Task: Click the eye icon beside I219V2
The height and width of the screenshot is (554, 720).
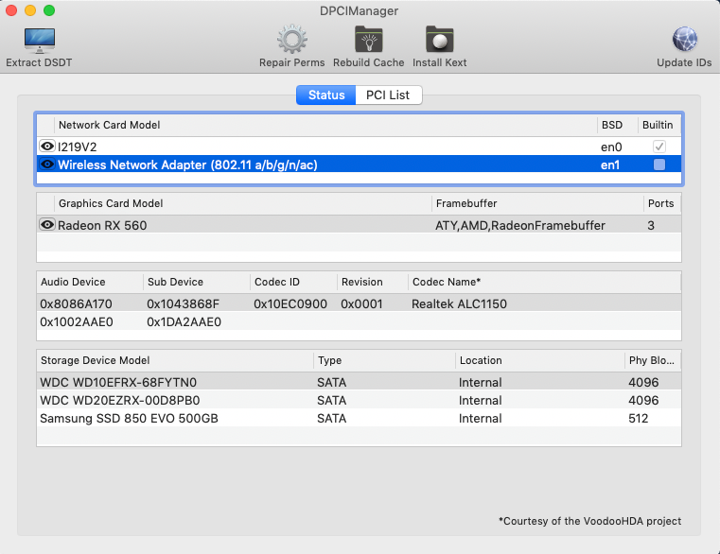Action: click(x=46, y=147)
